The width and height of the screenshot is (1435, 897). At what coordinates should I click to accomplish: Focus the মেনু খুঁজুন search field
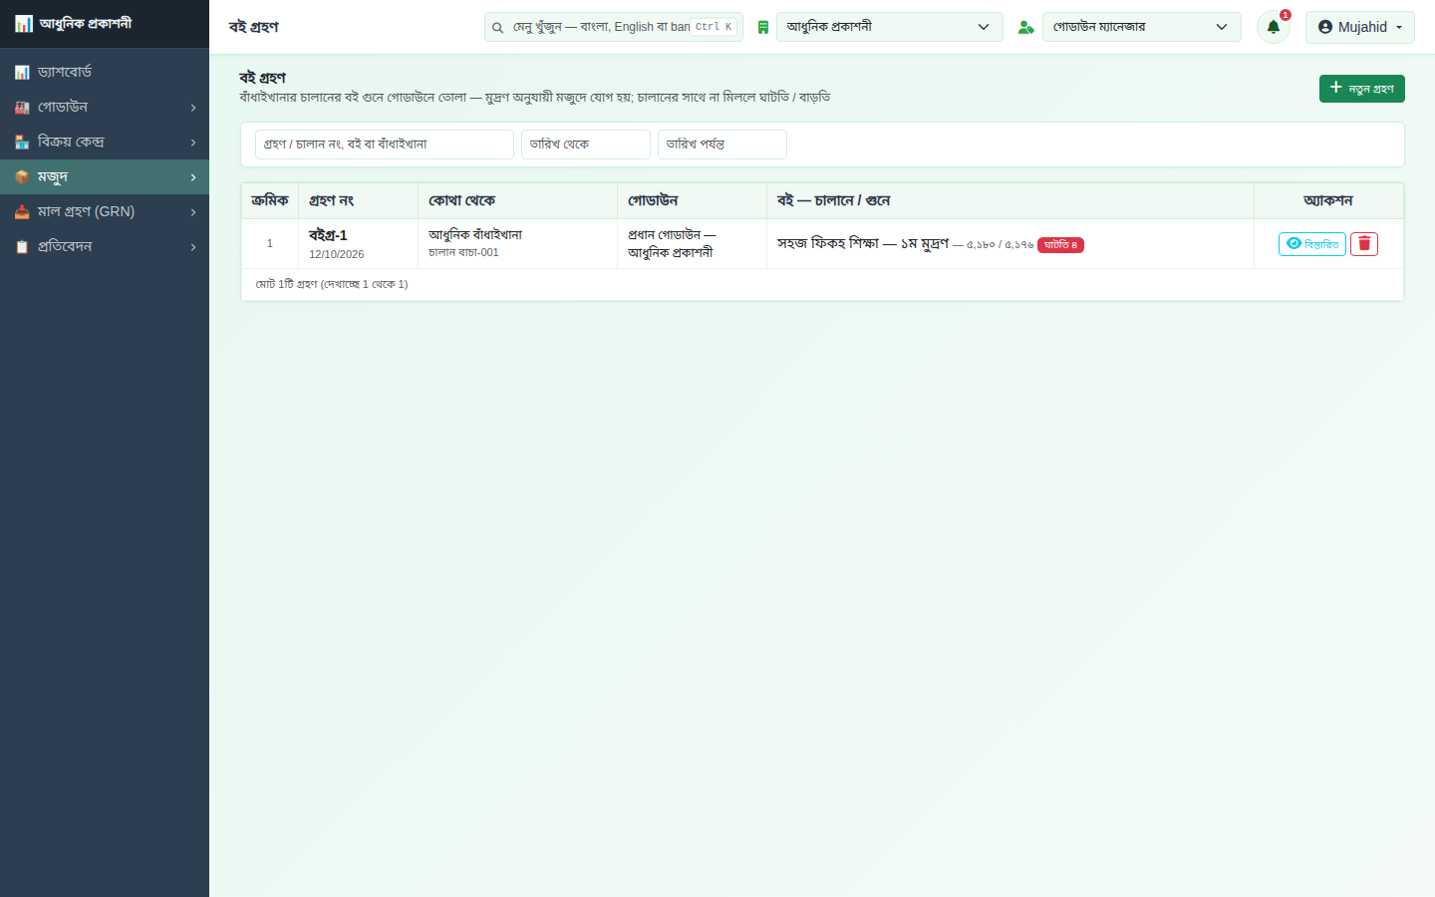(614, 27)
